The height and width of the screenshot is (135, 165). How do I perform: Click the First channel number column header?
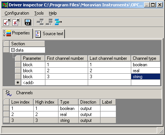tap(66, 58)
